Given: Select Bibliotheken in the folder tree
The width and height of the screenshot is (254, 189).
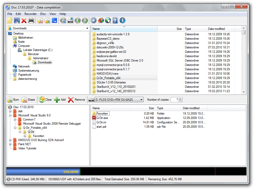Looking at the screenshot, I should tap(26, 38).
